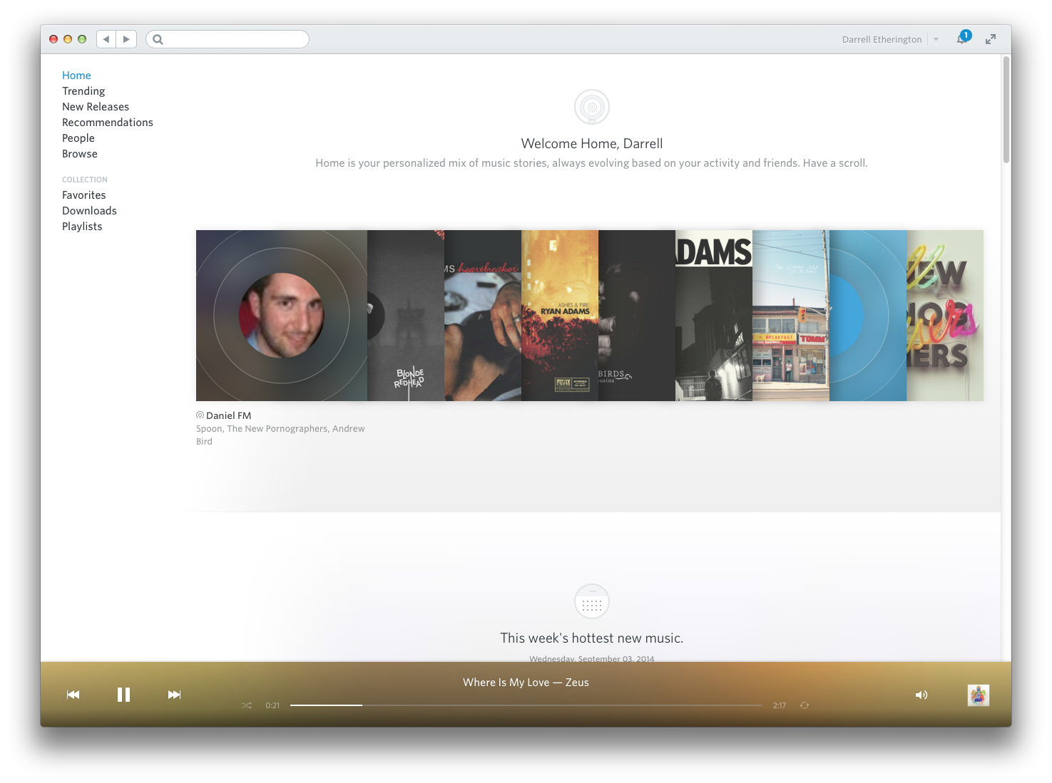1052x783 pixels.
Task: Select Home in the sidebar
Action: pos(76,76)
